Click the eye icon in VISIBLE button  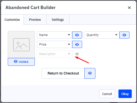coord(16,61)
